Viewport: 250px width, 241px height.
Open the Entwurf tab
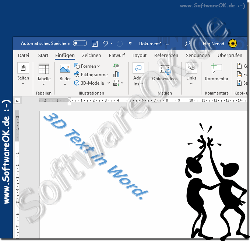[x=117, y=56]
